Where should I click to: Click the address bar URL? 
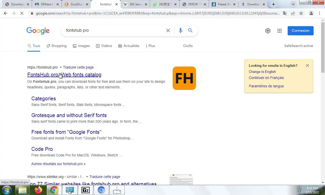click(157, 13)
